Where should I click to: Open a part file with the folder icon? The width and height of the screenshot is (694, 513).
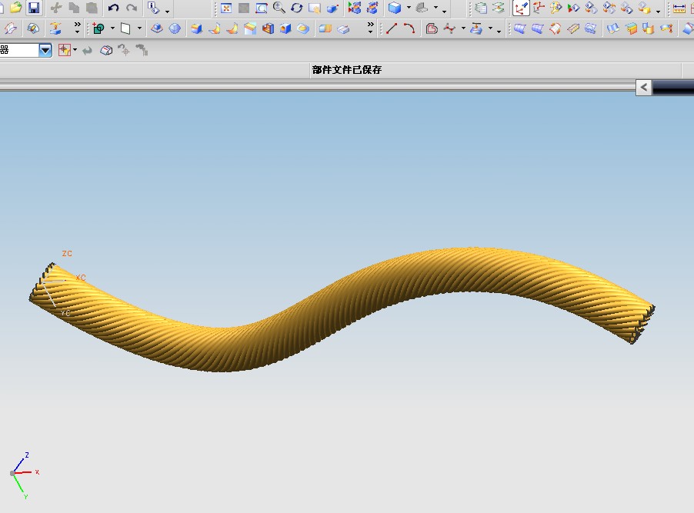pos(16,8)
